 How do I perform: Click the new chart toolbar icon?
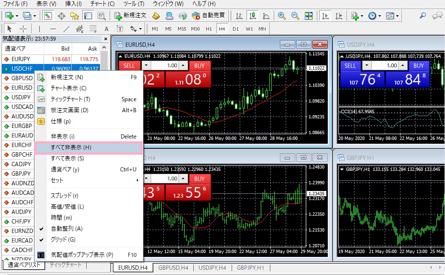pos(10,16)
